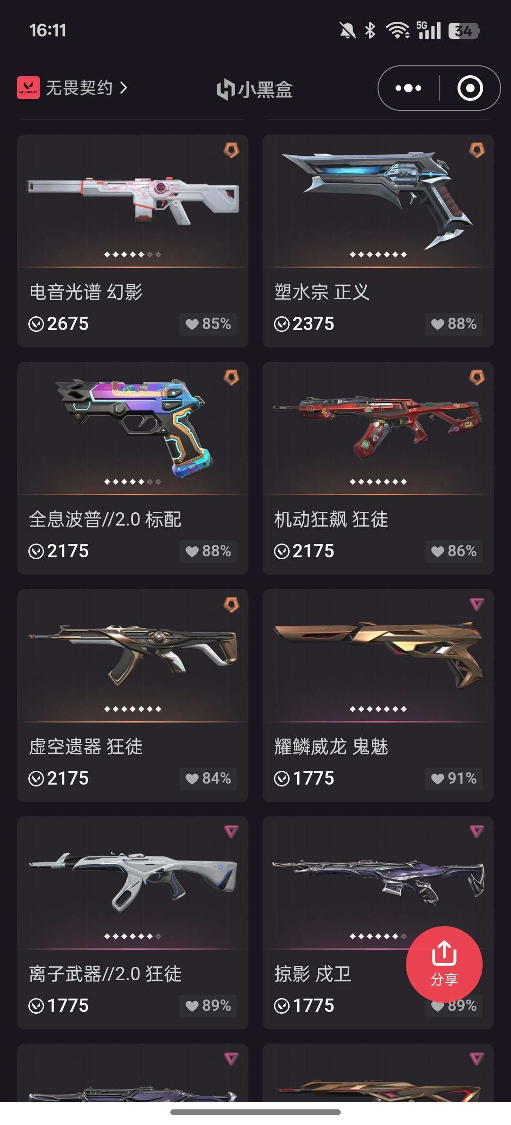Tap the pink tier badge on 离子武器//2.0 card
Viewport: 511px width, 1125px height.
click(x=231, y=831)
